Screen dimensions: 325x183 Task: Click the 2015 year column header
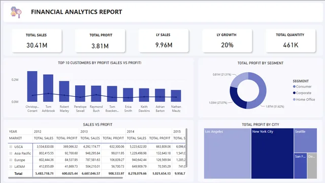[177, 132]
